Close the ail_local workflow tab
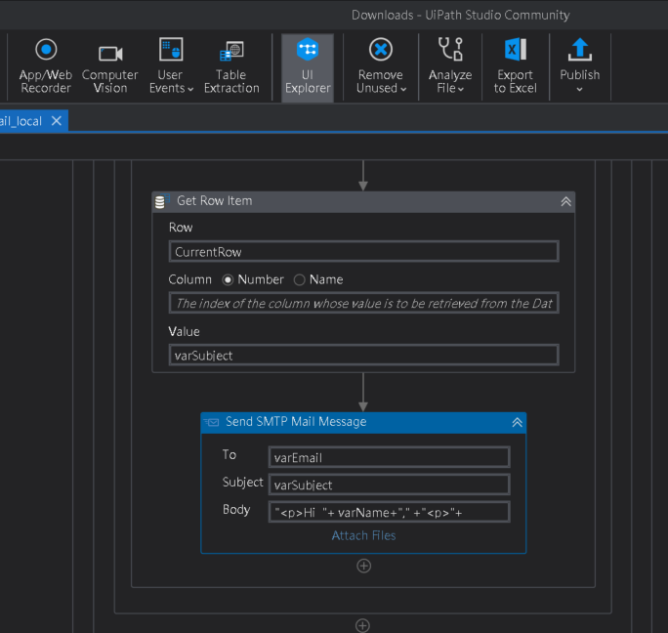668x633 pixels. (57, 121)
